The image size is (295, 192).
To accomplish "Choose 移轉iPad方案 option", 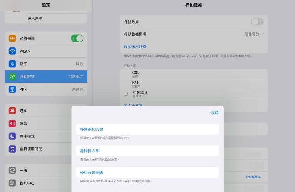I will pyautogui.click(x=148, y=129).
